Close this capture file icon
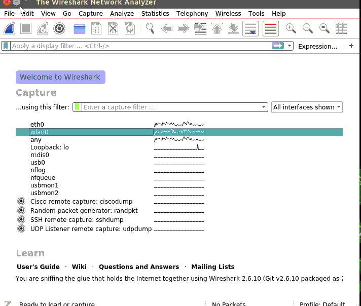Viewport: 361px width, 306px height. tap(113, 28)
